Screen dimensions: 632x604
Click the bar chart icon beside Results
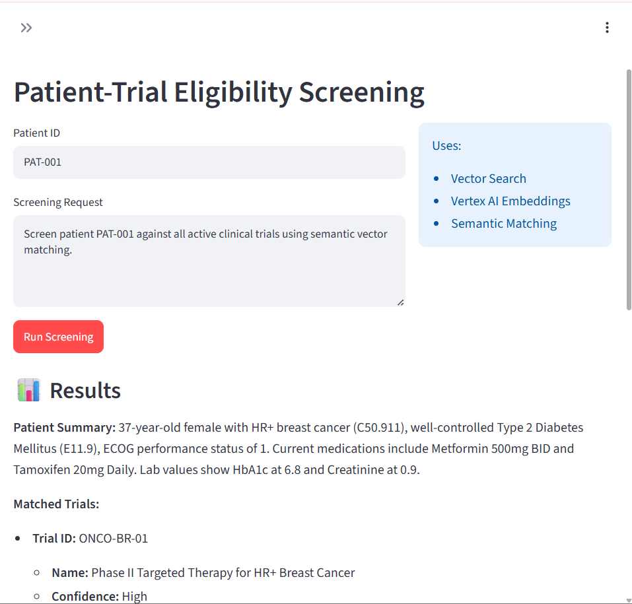coord(28,389)
